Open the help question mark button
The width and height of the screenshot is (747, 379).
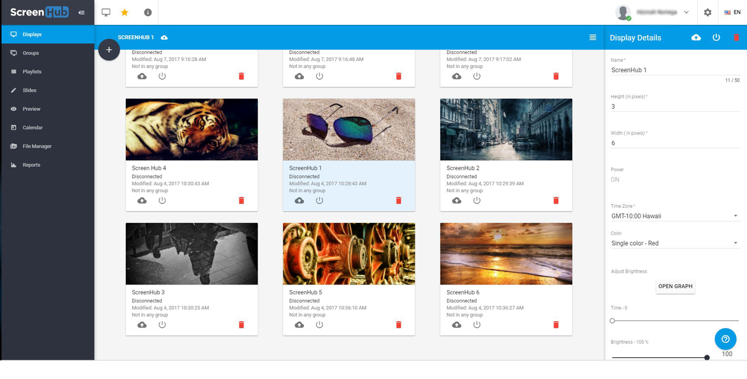pos(725,339)
